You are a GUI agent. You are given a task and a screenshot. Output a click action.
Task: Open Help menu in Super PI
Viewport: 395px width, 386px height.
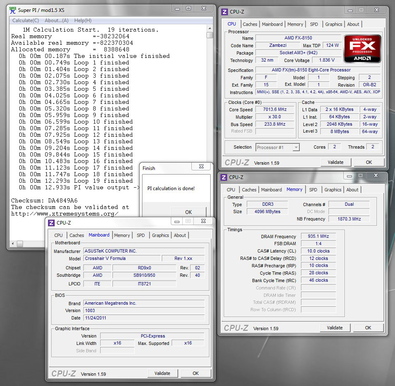pyautogui.click(x=83, y=21)
